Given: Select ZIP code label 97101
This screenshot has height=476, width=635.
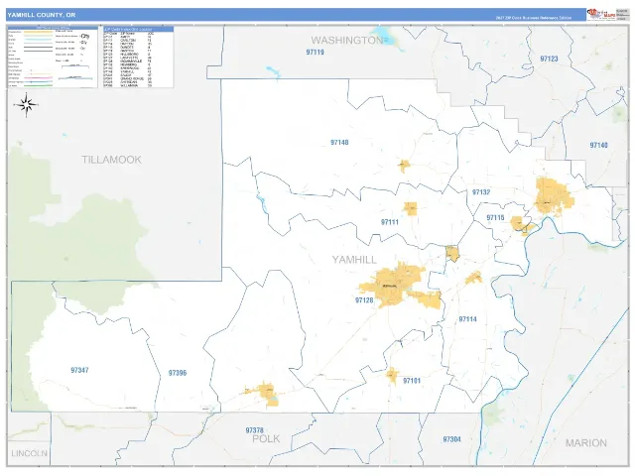Looking at the screenshot, I should click(x=412, y=381).
